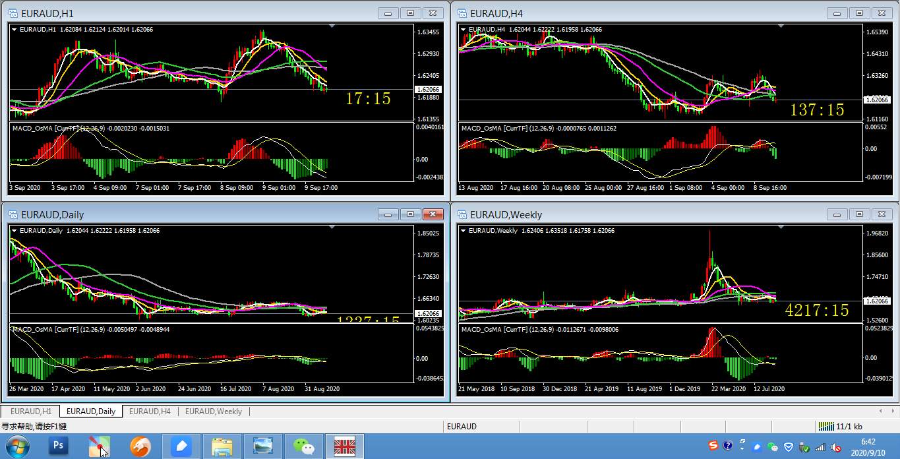Screen dimensions: 900x459
Task: Click the blue help question mark tray icon
Action: click(728, 446)
